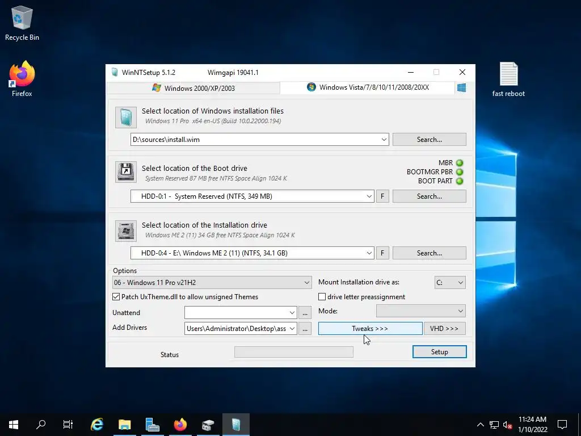Click the USB drive tool taskbar icon
Image resolution: width=581 pixels, height=436 pixels.
point(208,425)
